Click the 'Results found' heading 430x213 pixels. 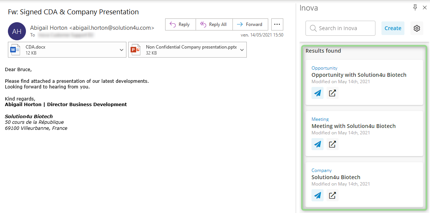[323, 51]
